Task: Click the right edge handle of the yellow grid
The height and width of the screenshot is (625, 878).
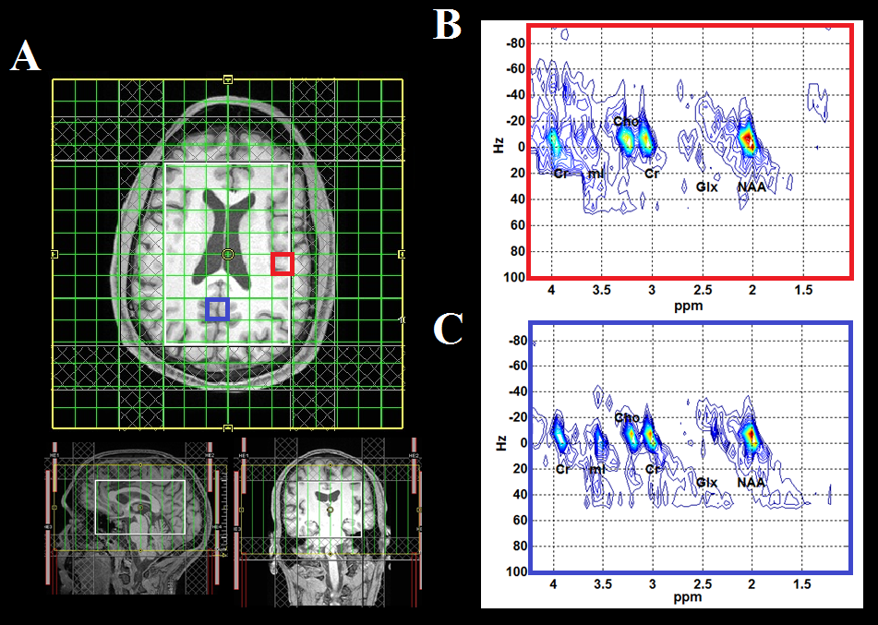Action: coord(402,253)
